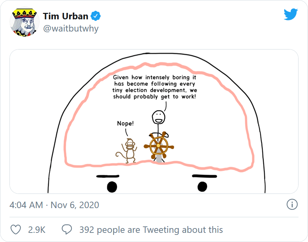Click the blue verified badge
The height and width of the screenshot is (242, 308).
pos(96,16)
